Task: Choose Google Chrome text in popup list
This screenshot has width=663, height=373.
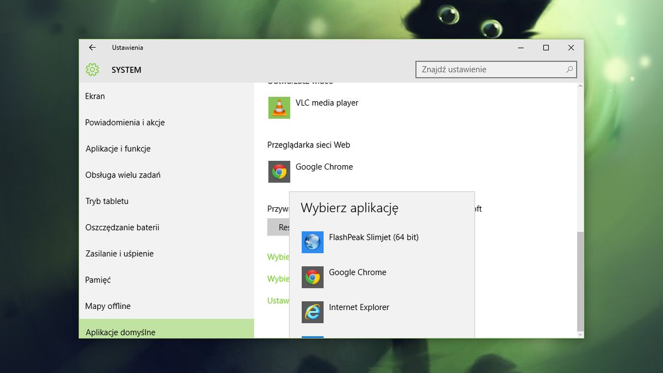Action: [357, 272]
